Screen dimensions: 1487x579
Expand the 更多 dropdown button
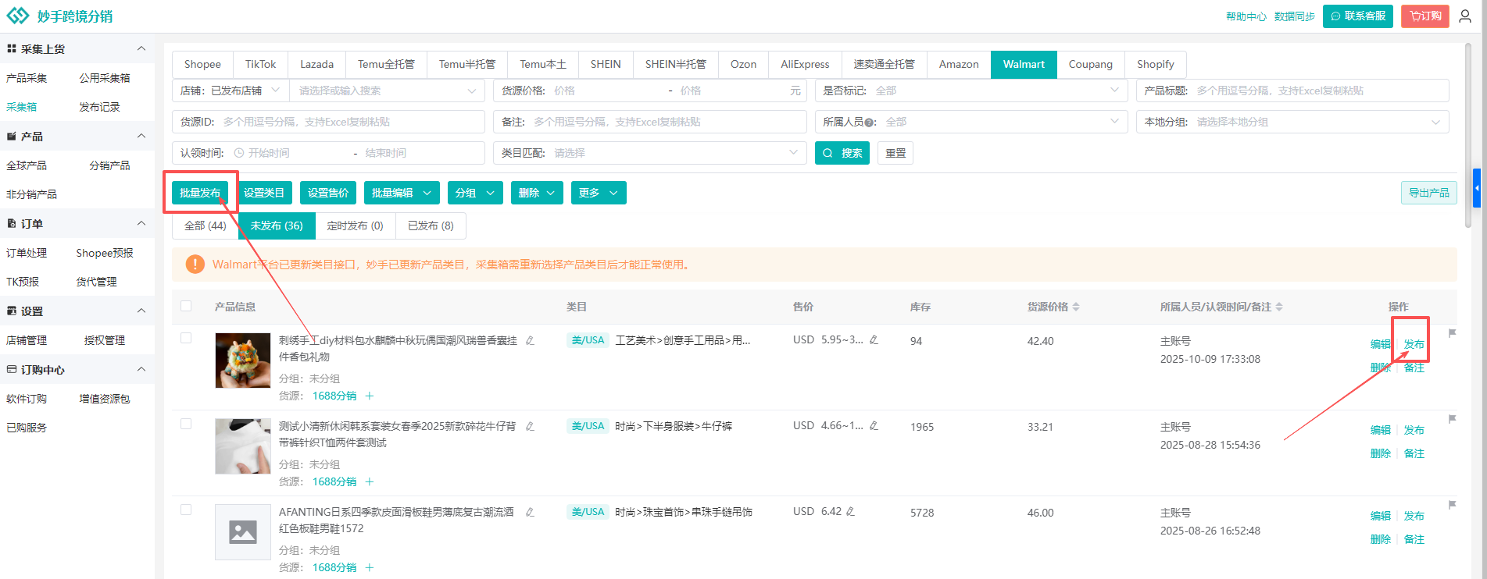click(x=598, y=193)
